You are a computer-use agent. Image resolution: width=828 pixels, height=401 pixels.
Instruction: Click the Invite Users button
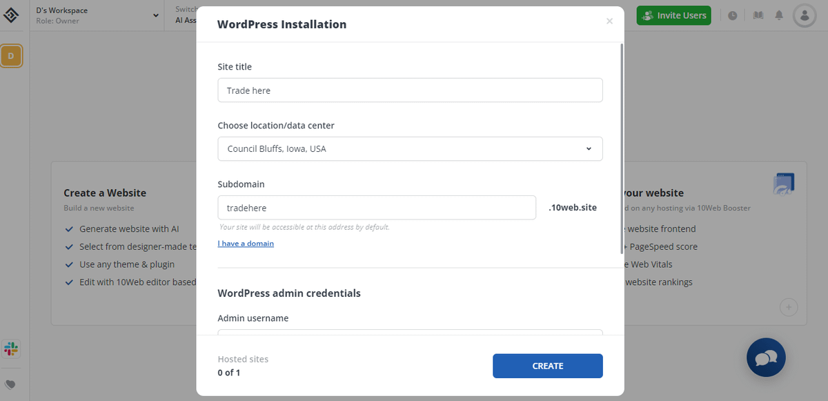(x=673, y=15)
